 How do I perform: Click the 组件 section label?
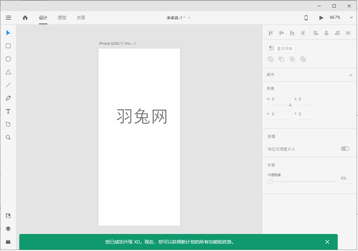coord(271,75)
